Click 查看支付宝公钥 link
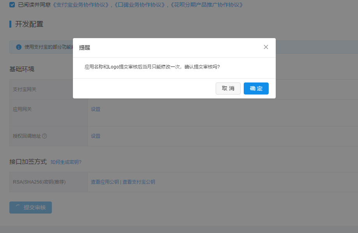This screenshot has height=233, width=358. (139, 182)
